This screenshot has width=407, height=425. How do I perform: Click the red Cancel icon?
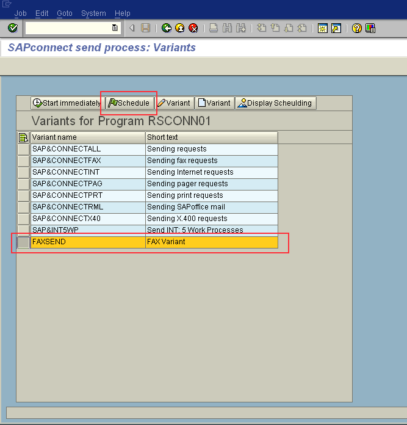pos(193,28)
